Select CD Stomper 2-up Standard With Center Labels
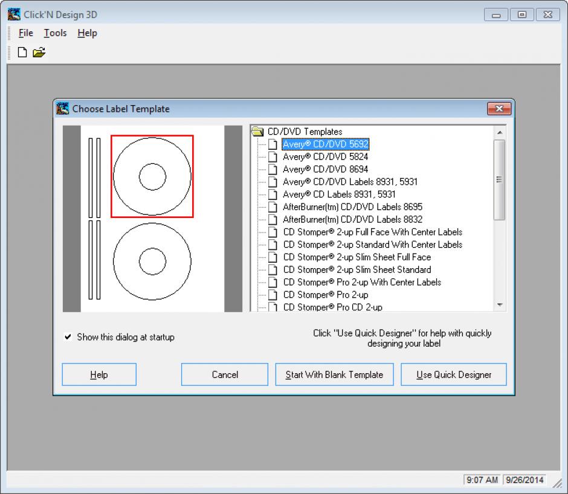Screen dimensions: 568x494 [373, 245]
